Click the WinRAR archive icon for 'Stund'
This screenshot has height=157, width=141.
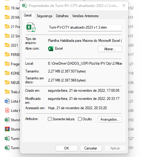point(7,129)
